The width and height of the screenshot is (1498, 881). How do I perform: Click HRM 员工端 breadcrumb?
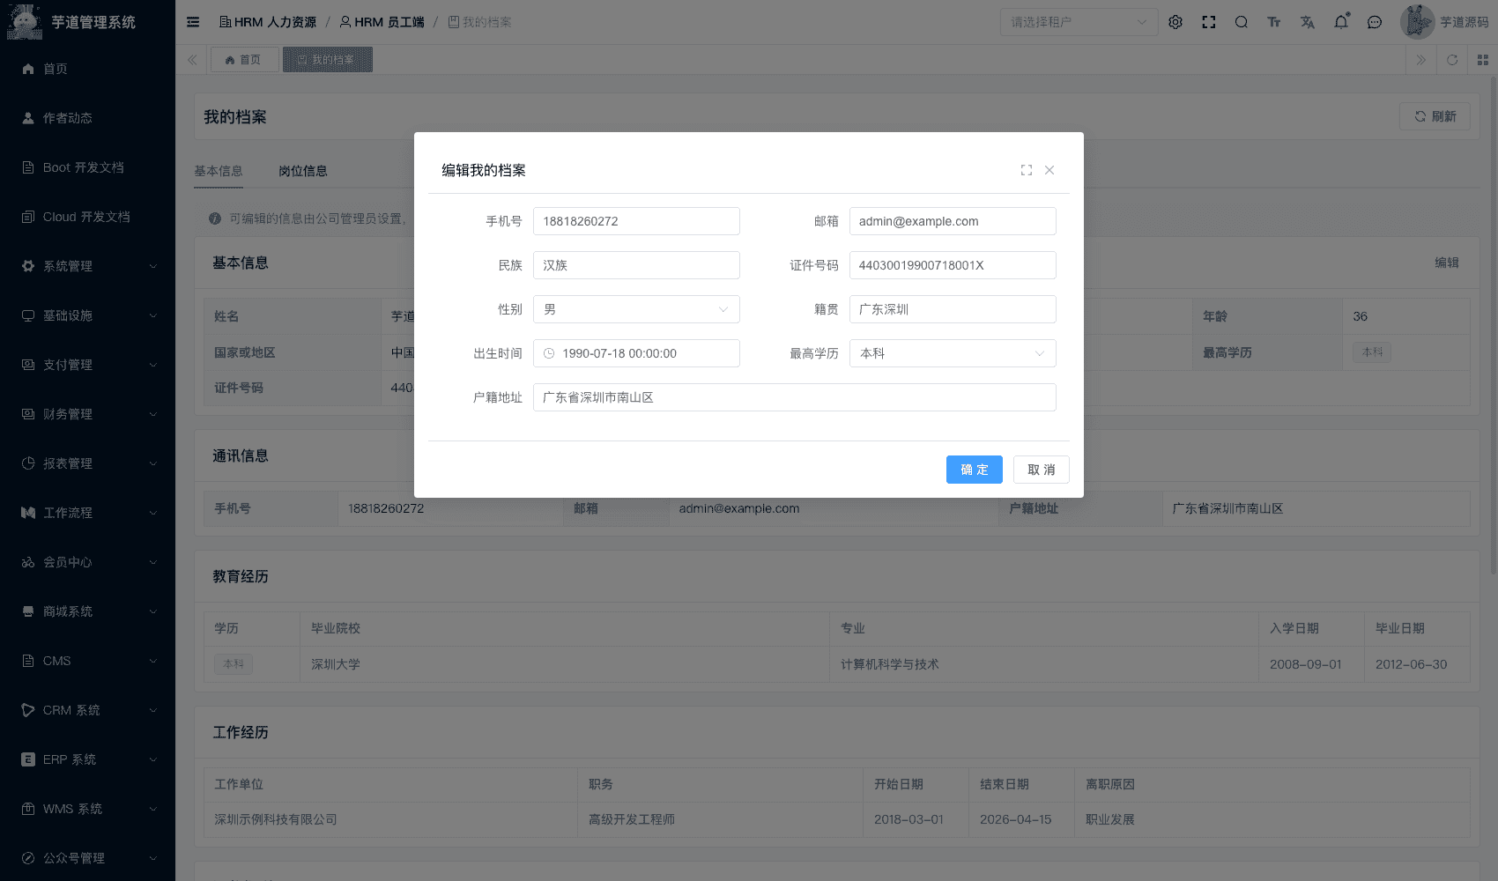382,22
